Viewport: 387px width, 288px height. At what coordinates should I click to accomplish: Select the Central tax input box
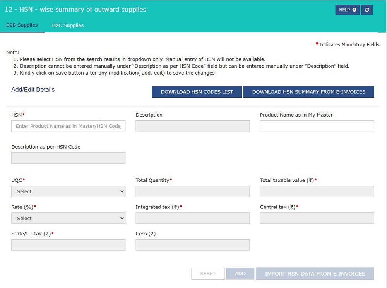pyautogui.click(x=317, y=218)
